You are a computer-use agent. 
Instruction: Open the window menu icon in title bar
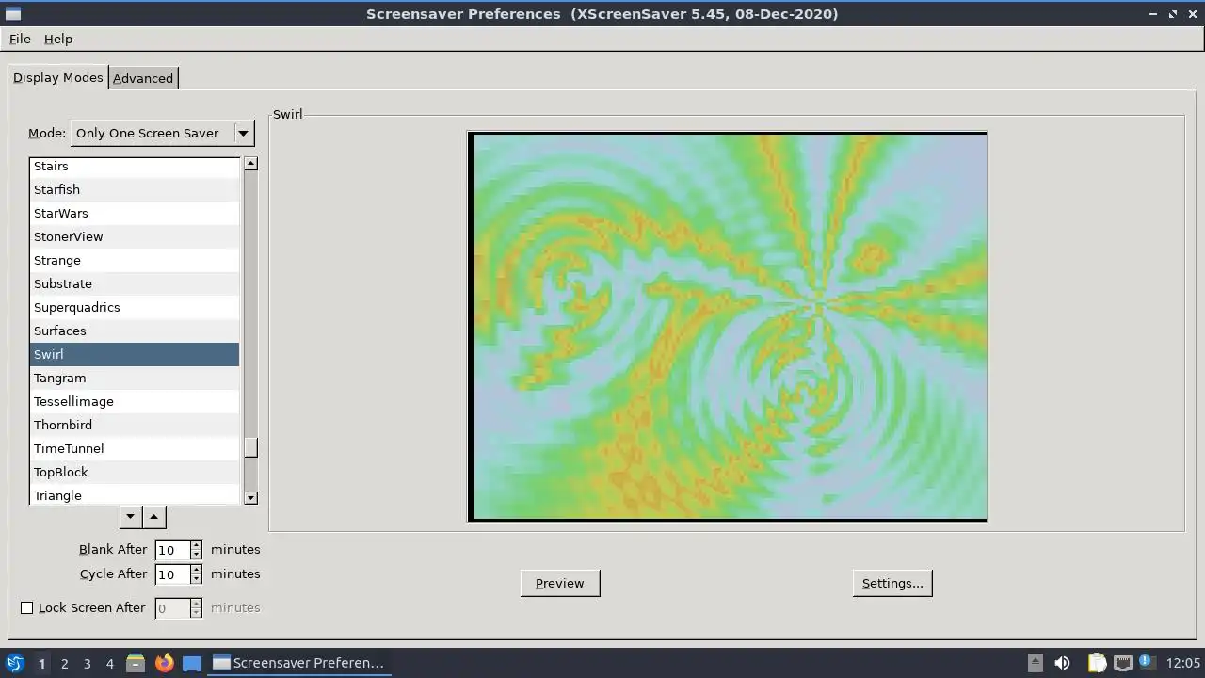[x=11, y=14]
